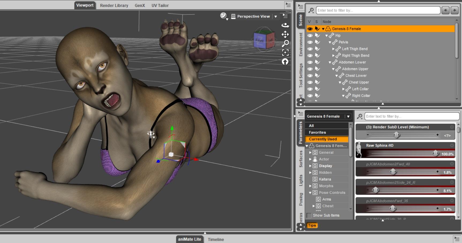Click Scene pane filter magnifier icon

[x=311, y=10]
